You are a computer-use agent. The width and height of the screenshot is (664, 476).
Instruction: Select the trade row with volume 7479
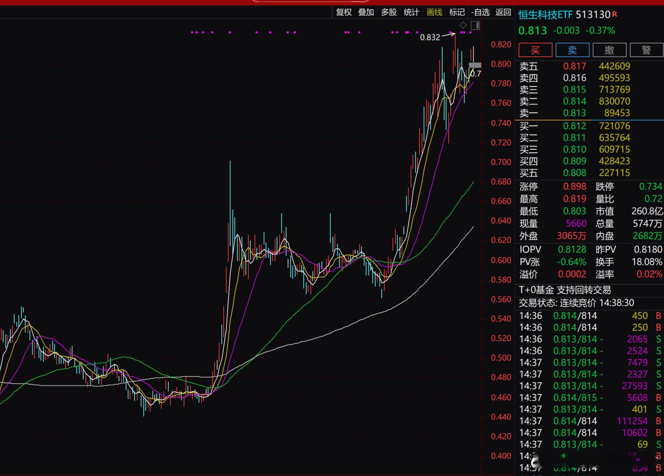(x=590, y=362)
